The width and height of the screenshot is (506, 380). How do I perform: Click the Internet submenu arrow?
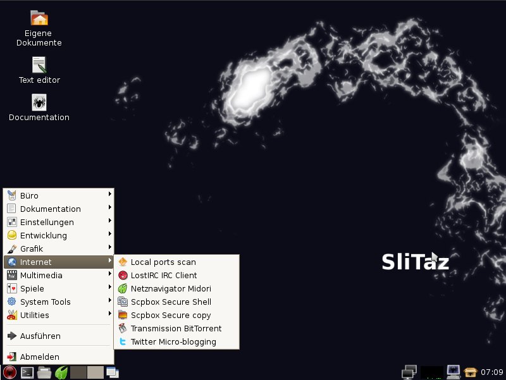click(109, 260)
